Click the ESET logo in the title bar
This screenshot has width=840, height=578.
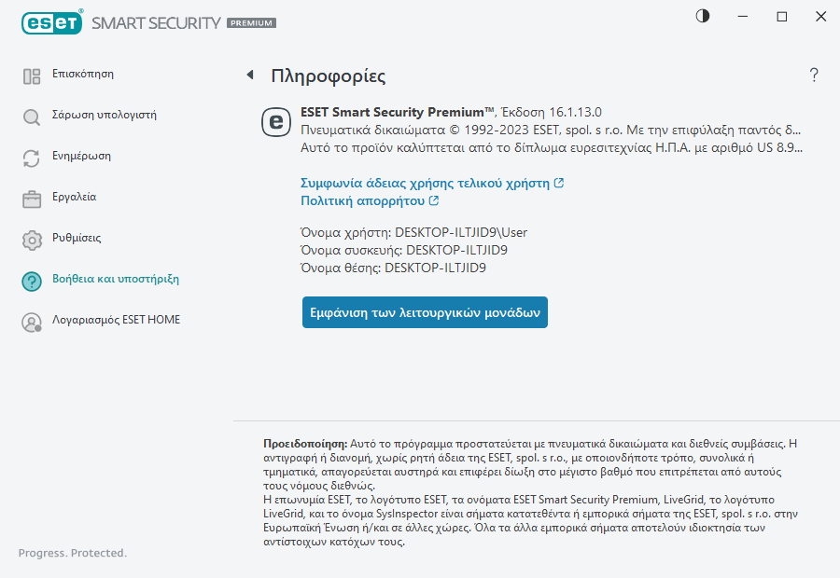click(52, 22)
